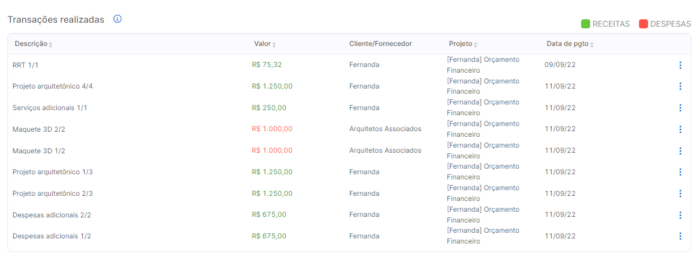
Task: Open options menu for Projeto arquitetônico 1/3
Action: point(680,172)
